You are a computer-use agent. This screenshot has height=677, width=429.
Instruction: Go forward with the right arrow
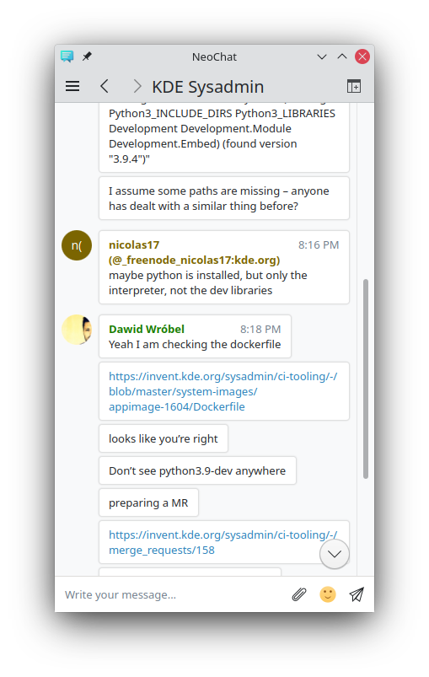pos(137,86)
